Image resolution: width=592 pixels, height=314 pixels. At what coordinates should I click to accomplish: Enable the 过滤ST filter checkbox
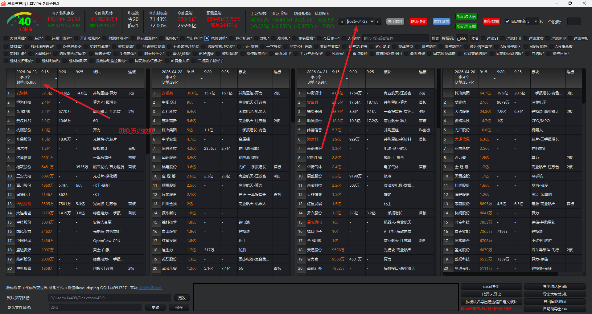point(483,38)
